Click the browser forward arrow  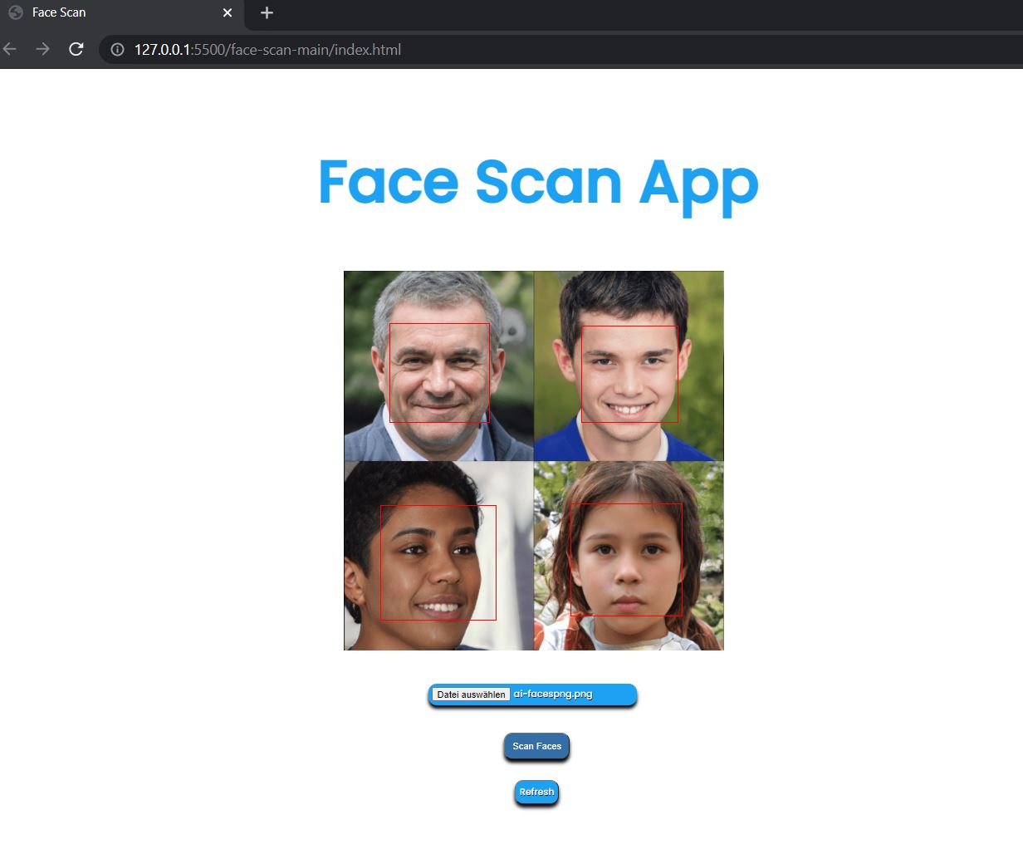click(x=42, y=49)
